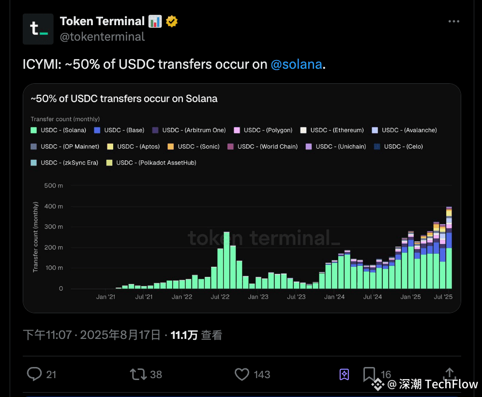482x397 pixels.
Task: Click the Token Terminal profile avatar
Action: 38,29
